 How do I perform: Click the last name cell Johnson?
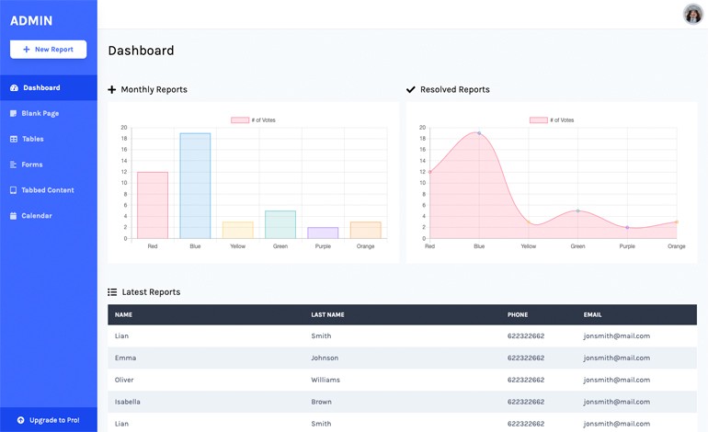[x=325, y=358]
